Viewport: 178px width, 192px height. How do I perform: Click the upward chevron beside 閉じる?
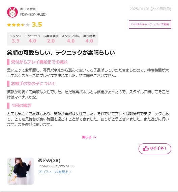pyautogui.click(x=95, y=137)
